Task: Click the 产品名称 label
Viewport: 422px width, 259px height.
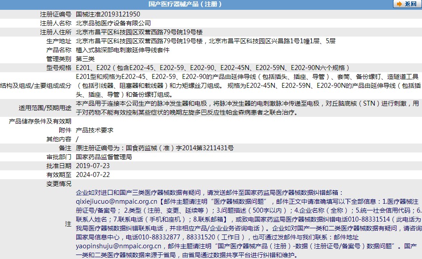Action: coord(59,50)
